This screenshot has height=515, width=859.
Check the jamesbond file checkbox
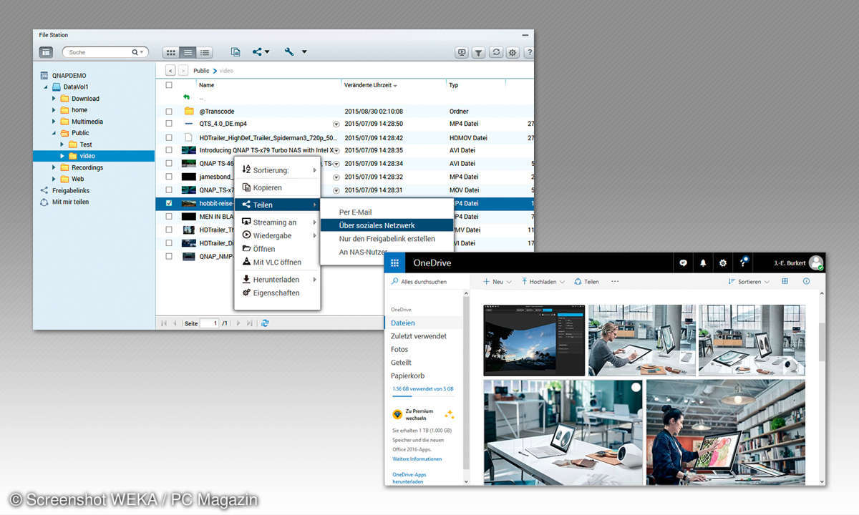click(169, 177)
